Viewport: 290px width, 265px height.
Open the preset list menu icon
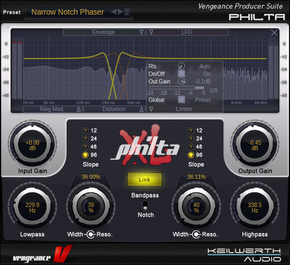click(127, 12)
